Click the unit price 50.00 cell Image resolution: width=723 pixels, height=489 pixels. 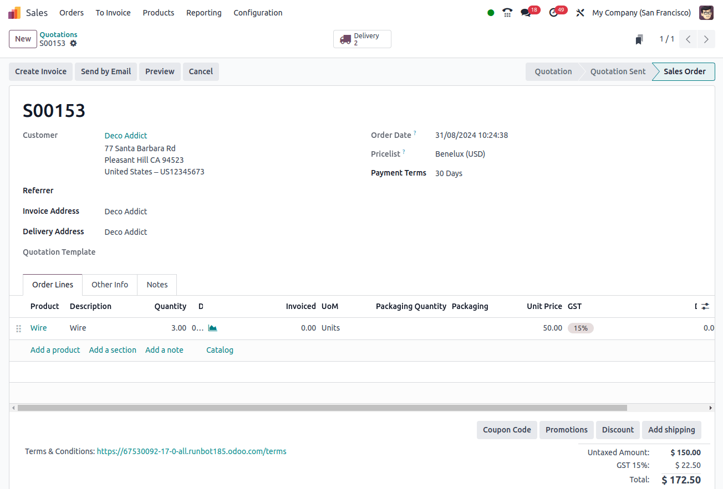552,328
